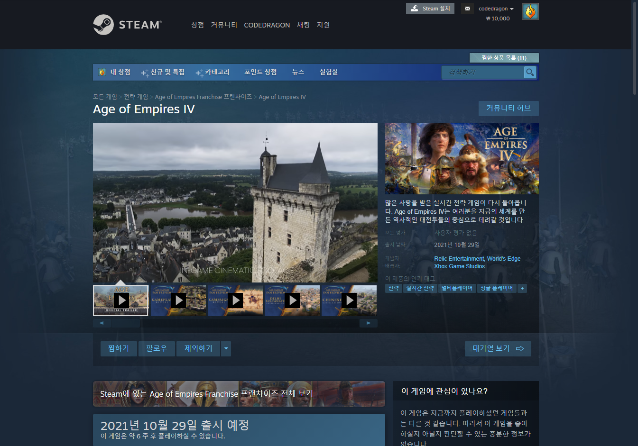Click the Age of Empires IV breadcrumb

pyautogui.click(x=282, y=97)
